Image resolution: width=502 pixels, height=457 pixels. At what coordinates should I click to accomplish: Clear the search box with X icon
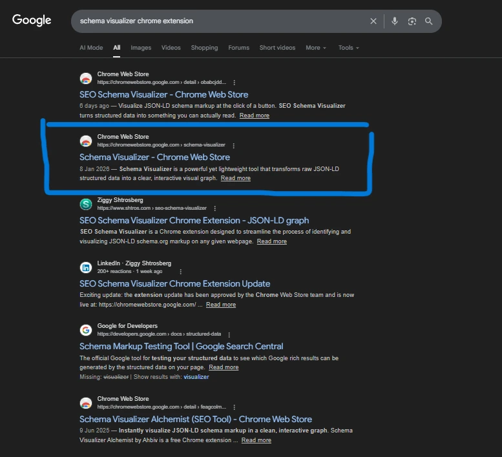373,21
